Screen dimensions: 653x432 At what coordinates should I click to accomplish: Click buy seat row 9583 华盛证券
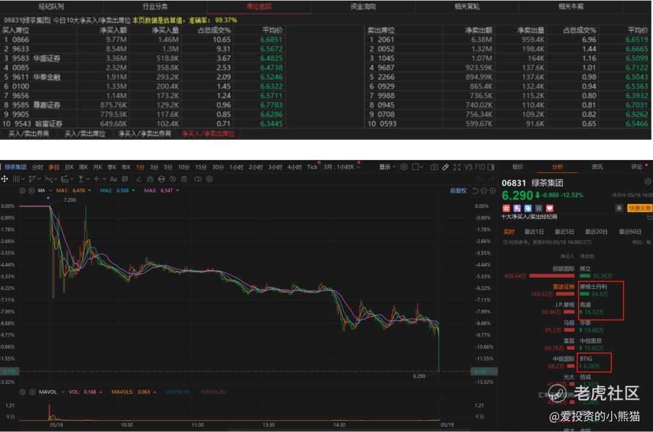[143, 58]
